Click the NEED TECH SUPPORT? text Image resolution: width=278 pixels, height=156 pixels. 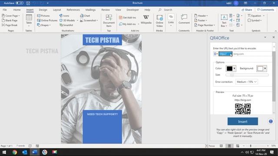(x=103, y=114)
